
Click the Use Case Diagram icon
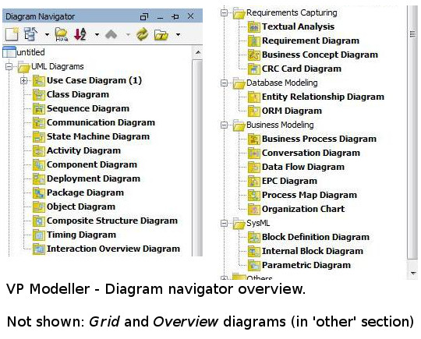click(39, 81)
